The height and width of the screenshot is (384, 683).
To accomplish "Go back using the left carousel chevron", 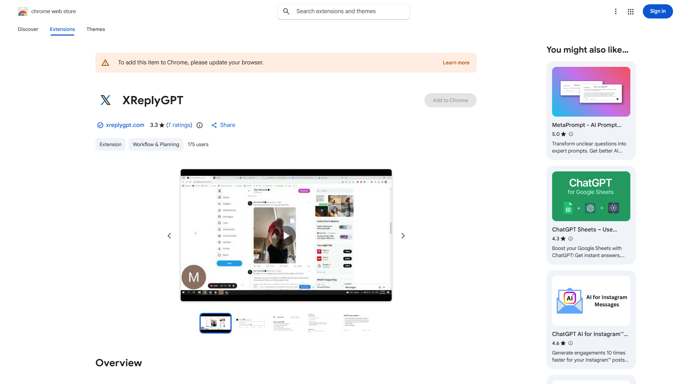I will click(x=169, y=235).
